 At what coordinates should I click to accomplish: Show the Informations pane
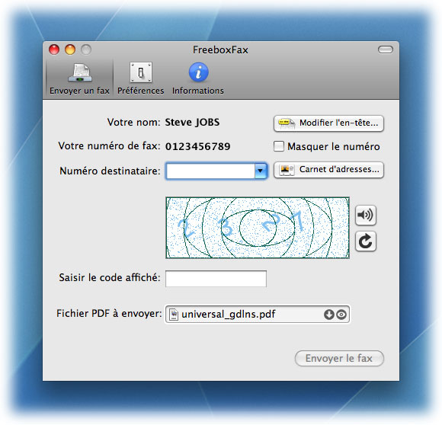coord(198,79)
